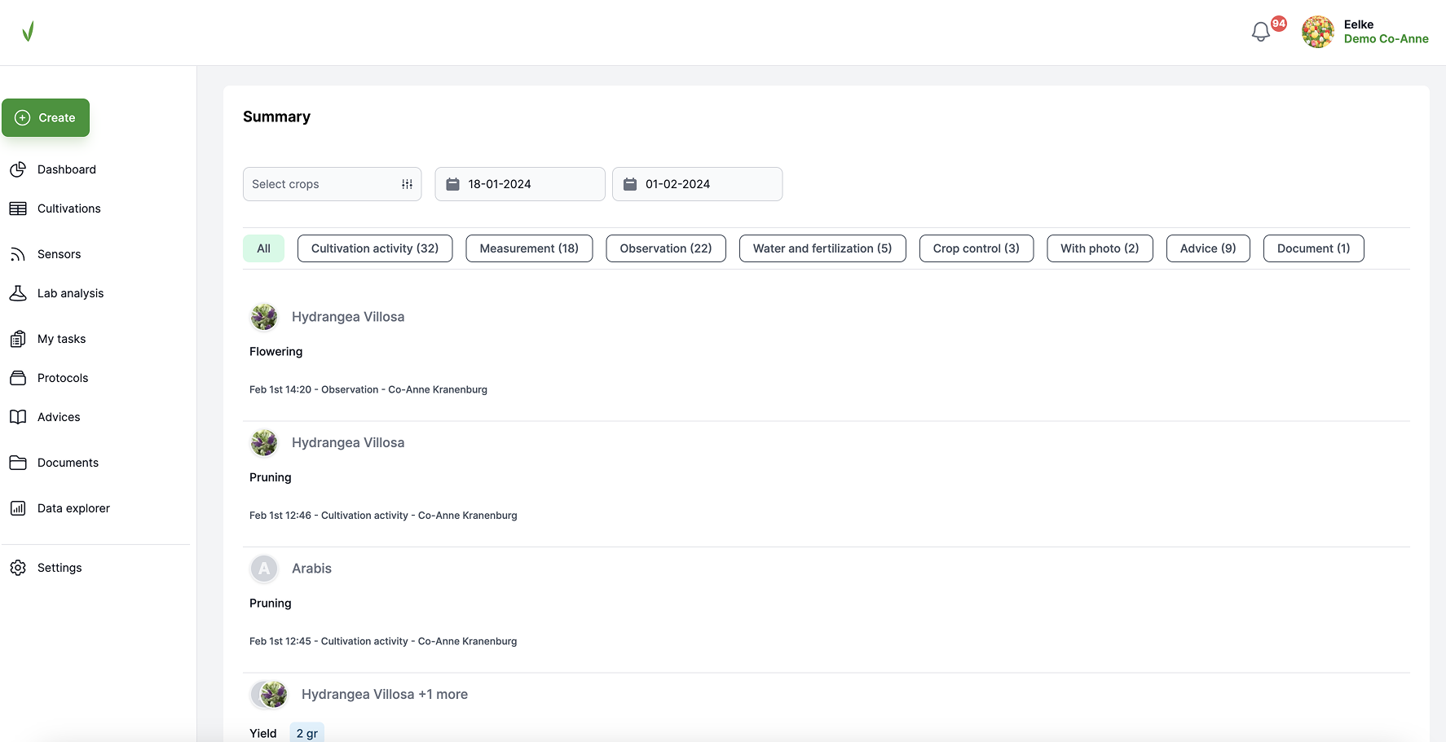Image resolution: width=1446 pixels, height=742 pixels.
Task: Click Feb 1st 12:46 Cultivation activity line
Action: (383, 516)
